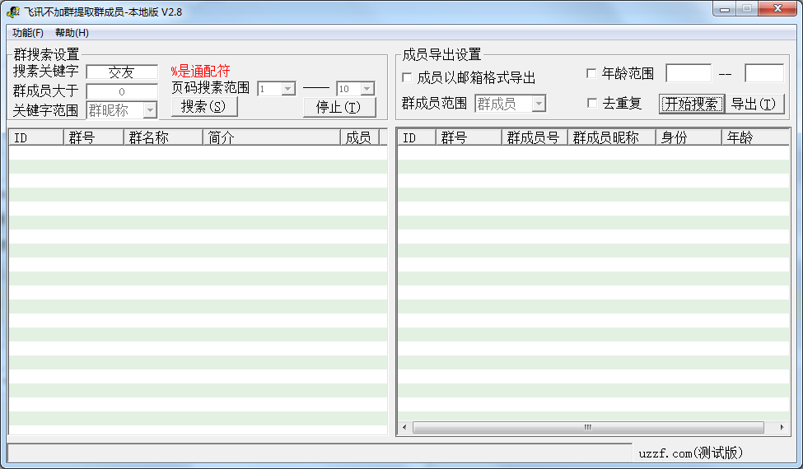Click the 导出(T) button
Viewport: 803px width, 469px height.
pos(754,104)
